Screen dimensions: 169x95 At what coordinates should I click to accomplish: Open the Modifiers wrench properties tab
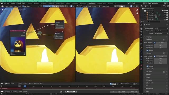tap(141, 51)
